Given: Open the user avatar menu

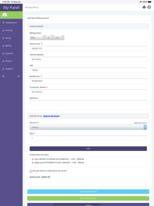Looking at the screenshot, I should click(5, 15).
